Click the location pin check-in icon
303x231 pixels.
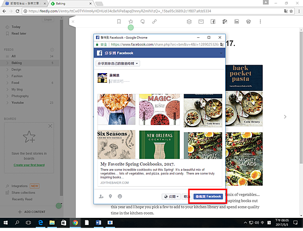(x=110, y=197)
